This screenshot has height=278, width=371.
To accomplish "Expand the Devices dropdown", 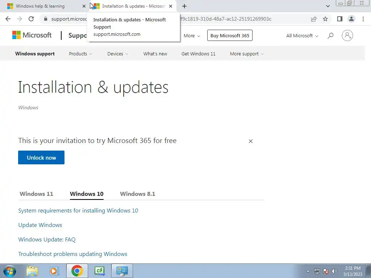I will pyautogui.click(x=118, y=54).
